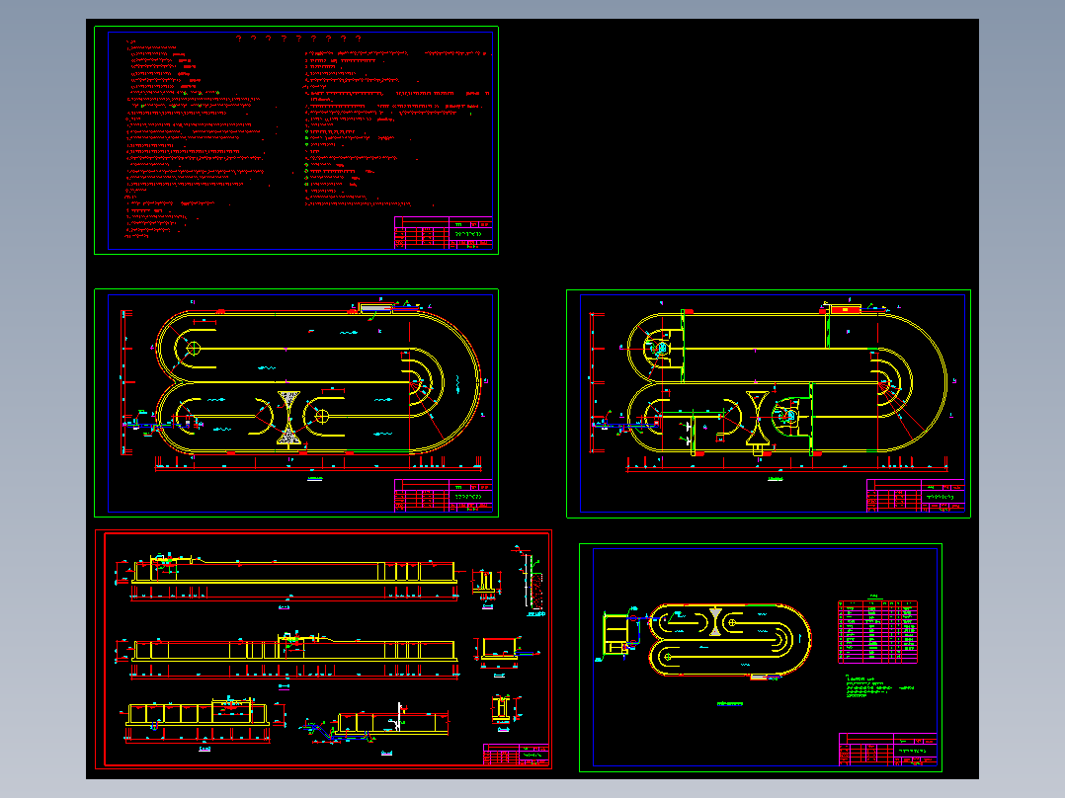Click the green notes text in the bottom-right sheet

point(879,686)
